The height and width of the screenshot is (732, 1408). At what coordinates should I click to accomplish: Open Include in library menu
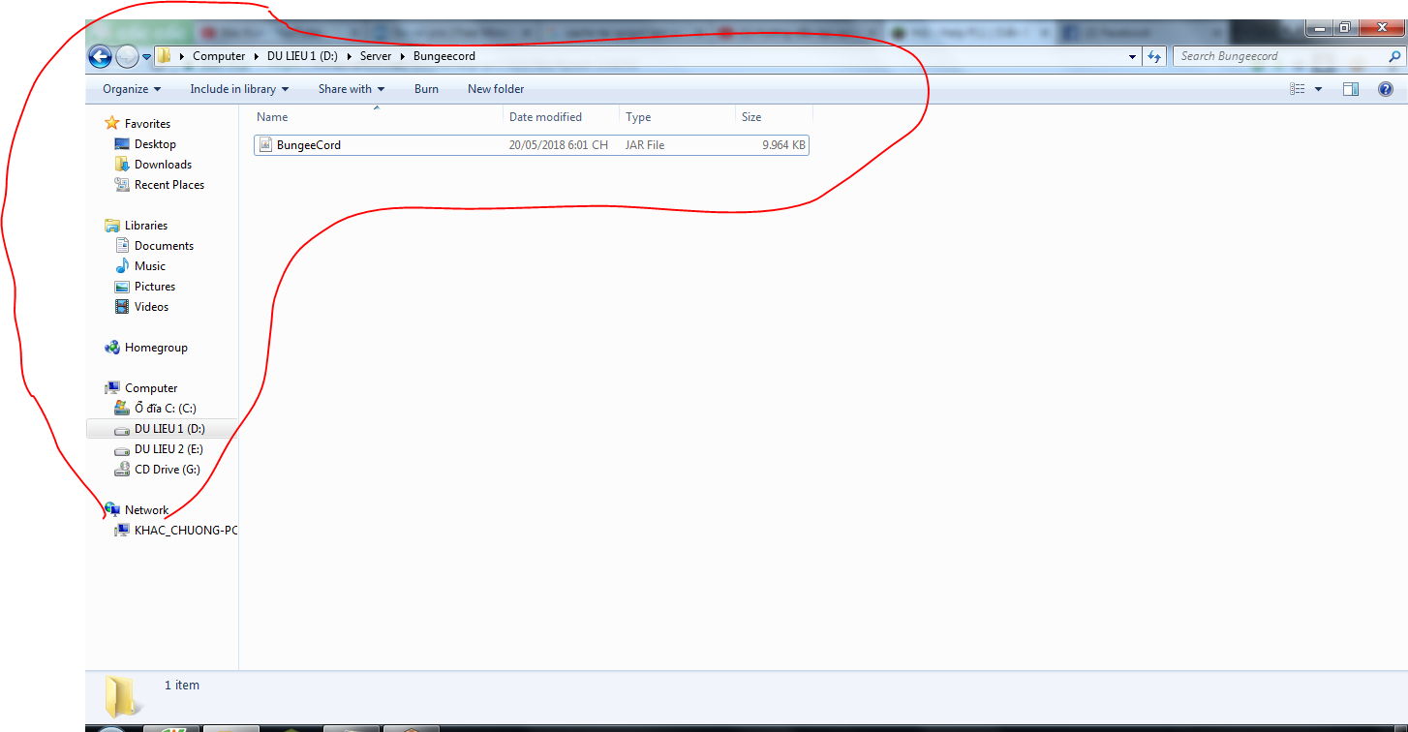pyautogui.click(x=239, y=89)
